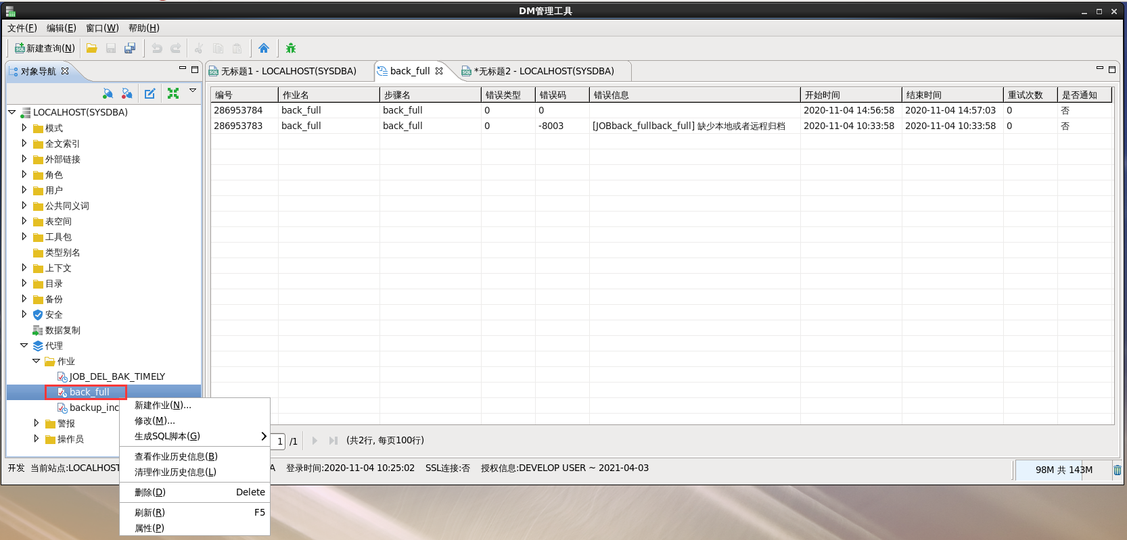Viewport: 1127px width, 540px height.
Task: Expand the 表空间 folder
Action: coord(24,221)
